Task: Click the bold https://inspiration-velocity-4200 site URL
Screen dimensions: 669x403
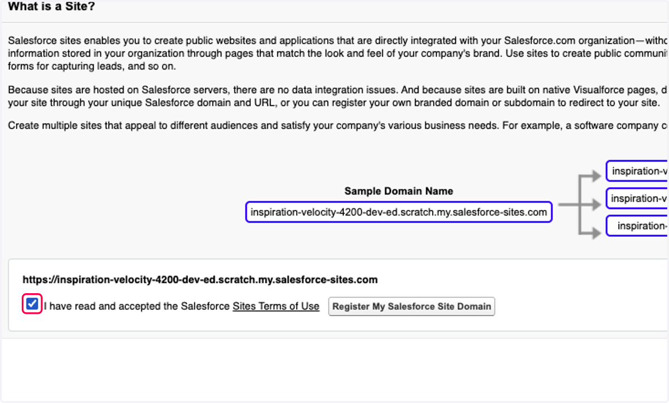Action: 200,279
